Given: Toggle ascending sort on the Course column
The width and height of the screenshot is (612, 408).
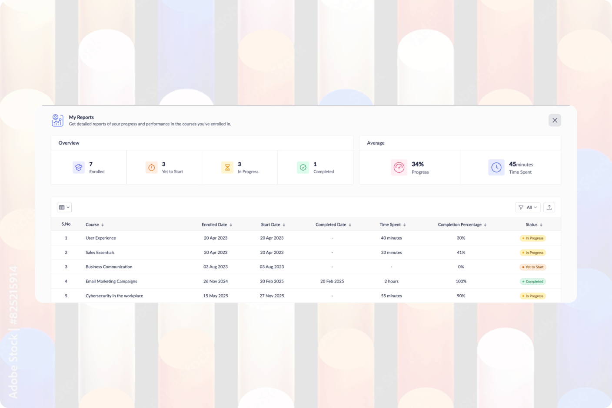Looking at the screenshot, I should click(x=102, y=224).
